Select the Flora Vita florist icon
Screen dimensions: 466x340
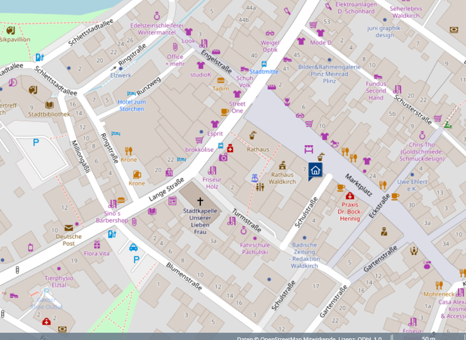[x=96, y=245]
